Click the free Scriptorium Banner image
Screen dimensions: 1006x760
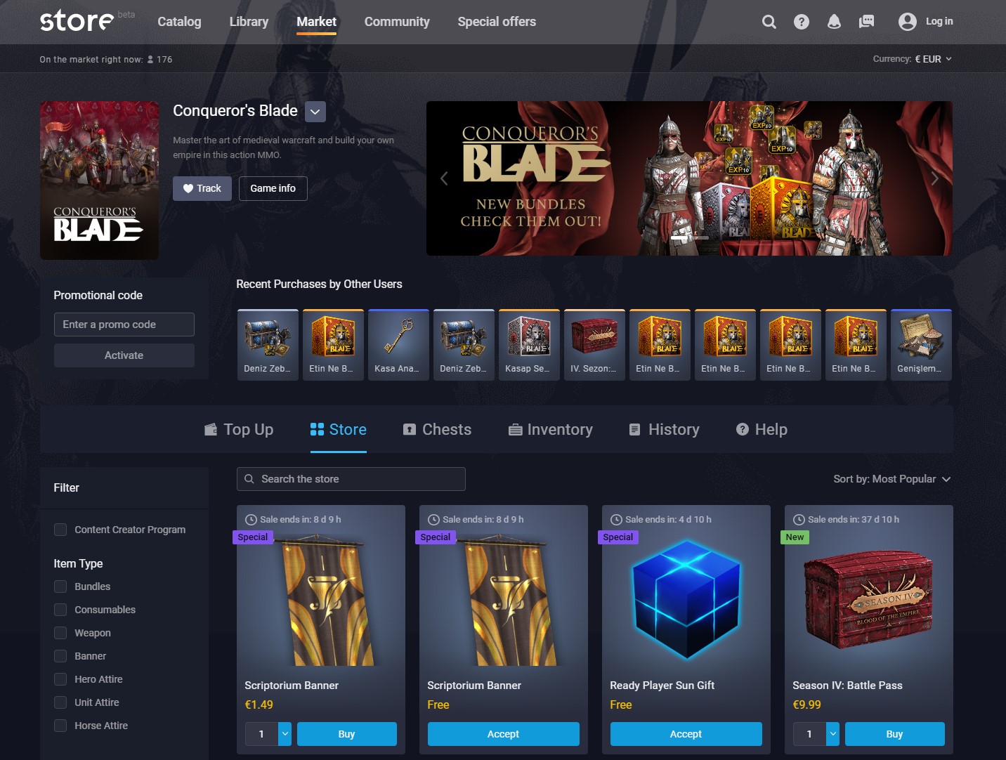click(x=509, y=601)
